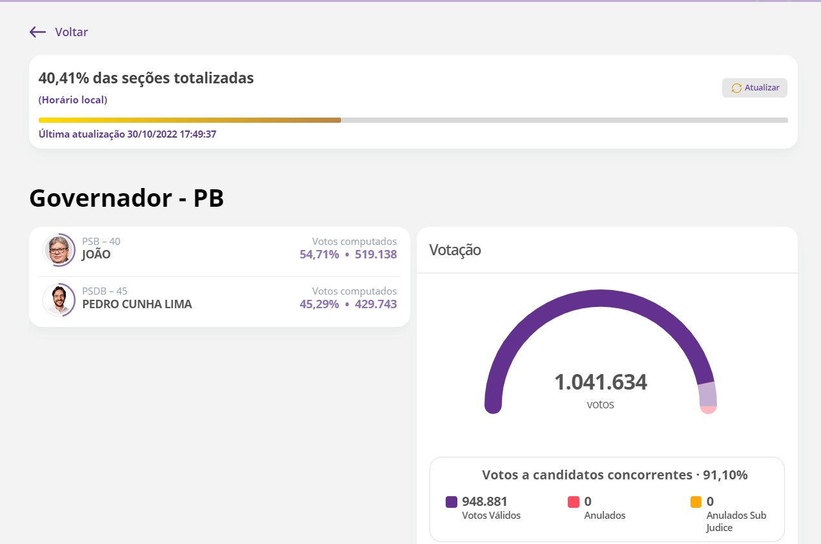
Task: Click the purple Votos Válidos color swatch
Action: pos(452,501)
